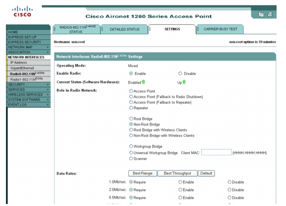Click the print icon in the header
The width and height of the screenshot is (286, 206).
point(270,14)
